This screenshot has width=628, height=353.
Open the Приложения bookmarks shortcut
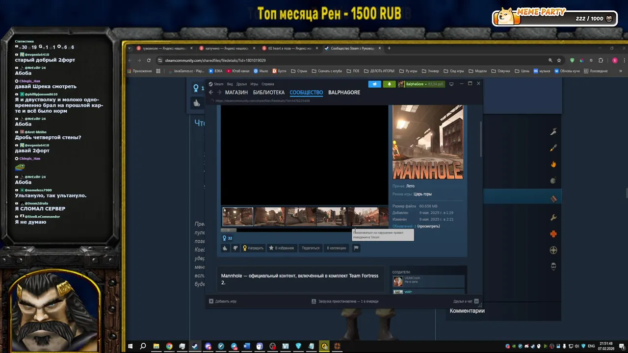point(139,71)
